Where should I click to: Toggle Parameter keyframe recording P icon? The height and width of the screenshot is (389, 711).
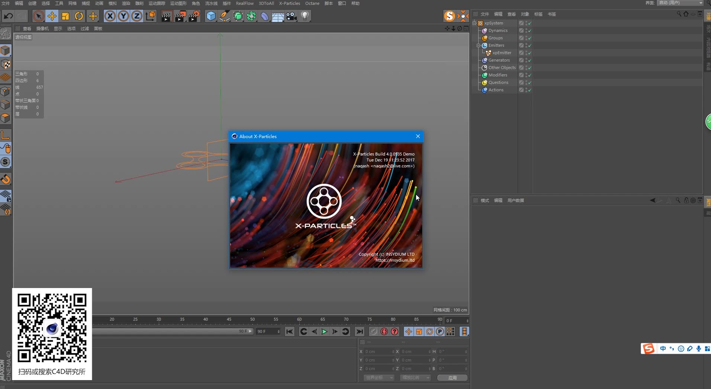(440, 331)
